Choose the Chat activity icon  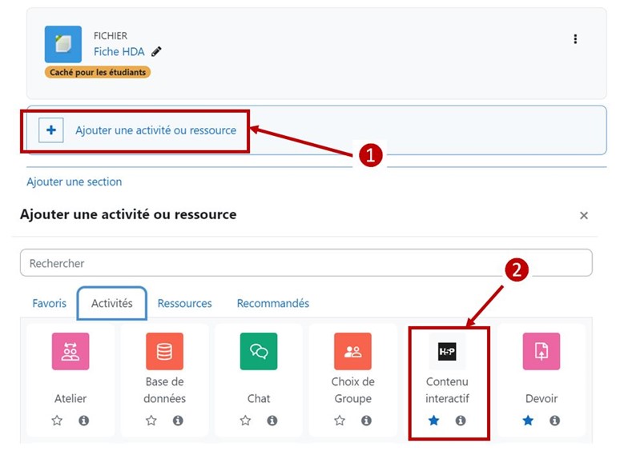pyautogui.click(x=259, y=351)
